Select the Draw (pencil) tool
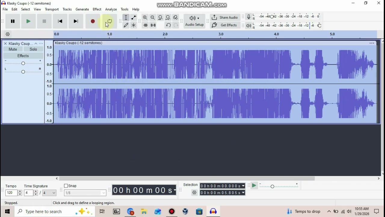Screen dimensions: 385x217 click(x=126, y=25)
